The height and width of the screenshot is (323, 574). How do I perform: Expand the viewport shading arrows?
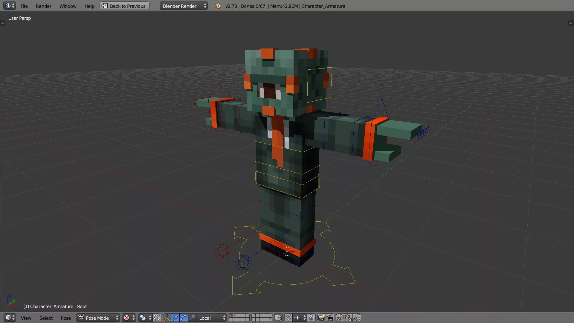(x=134, y=318)
